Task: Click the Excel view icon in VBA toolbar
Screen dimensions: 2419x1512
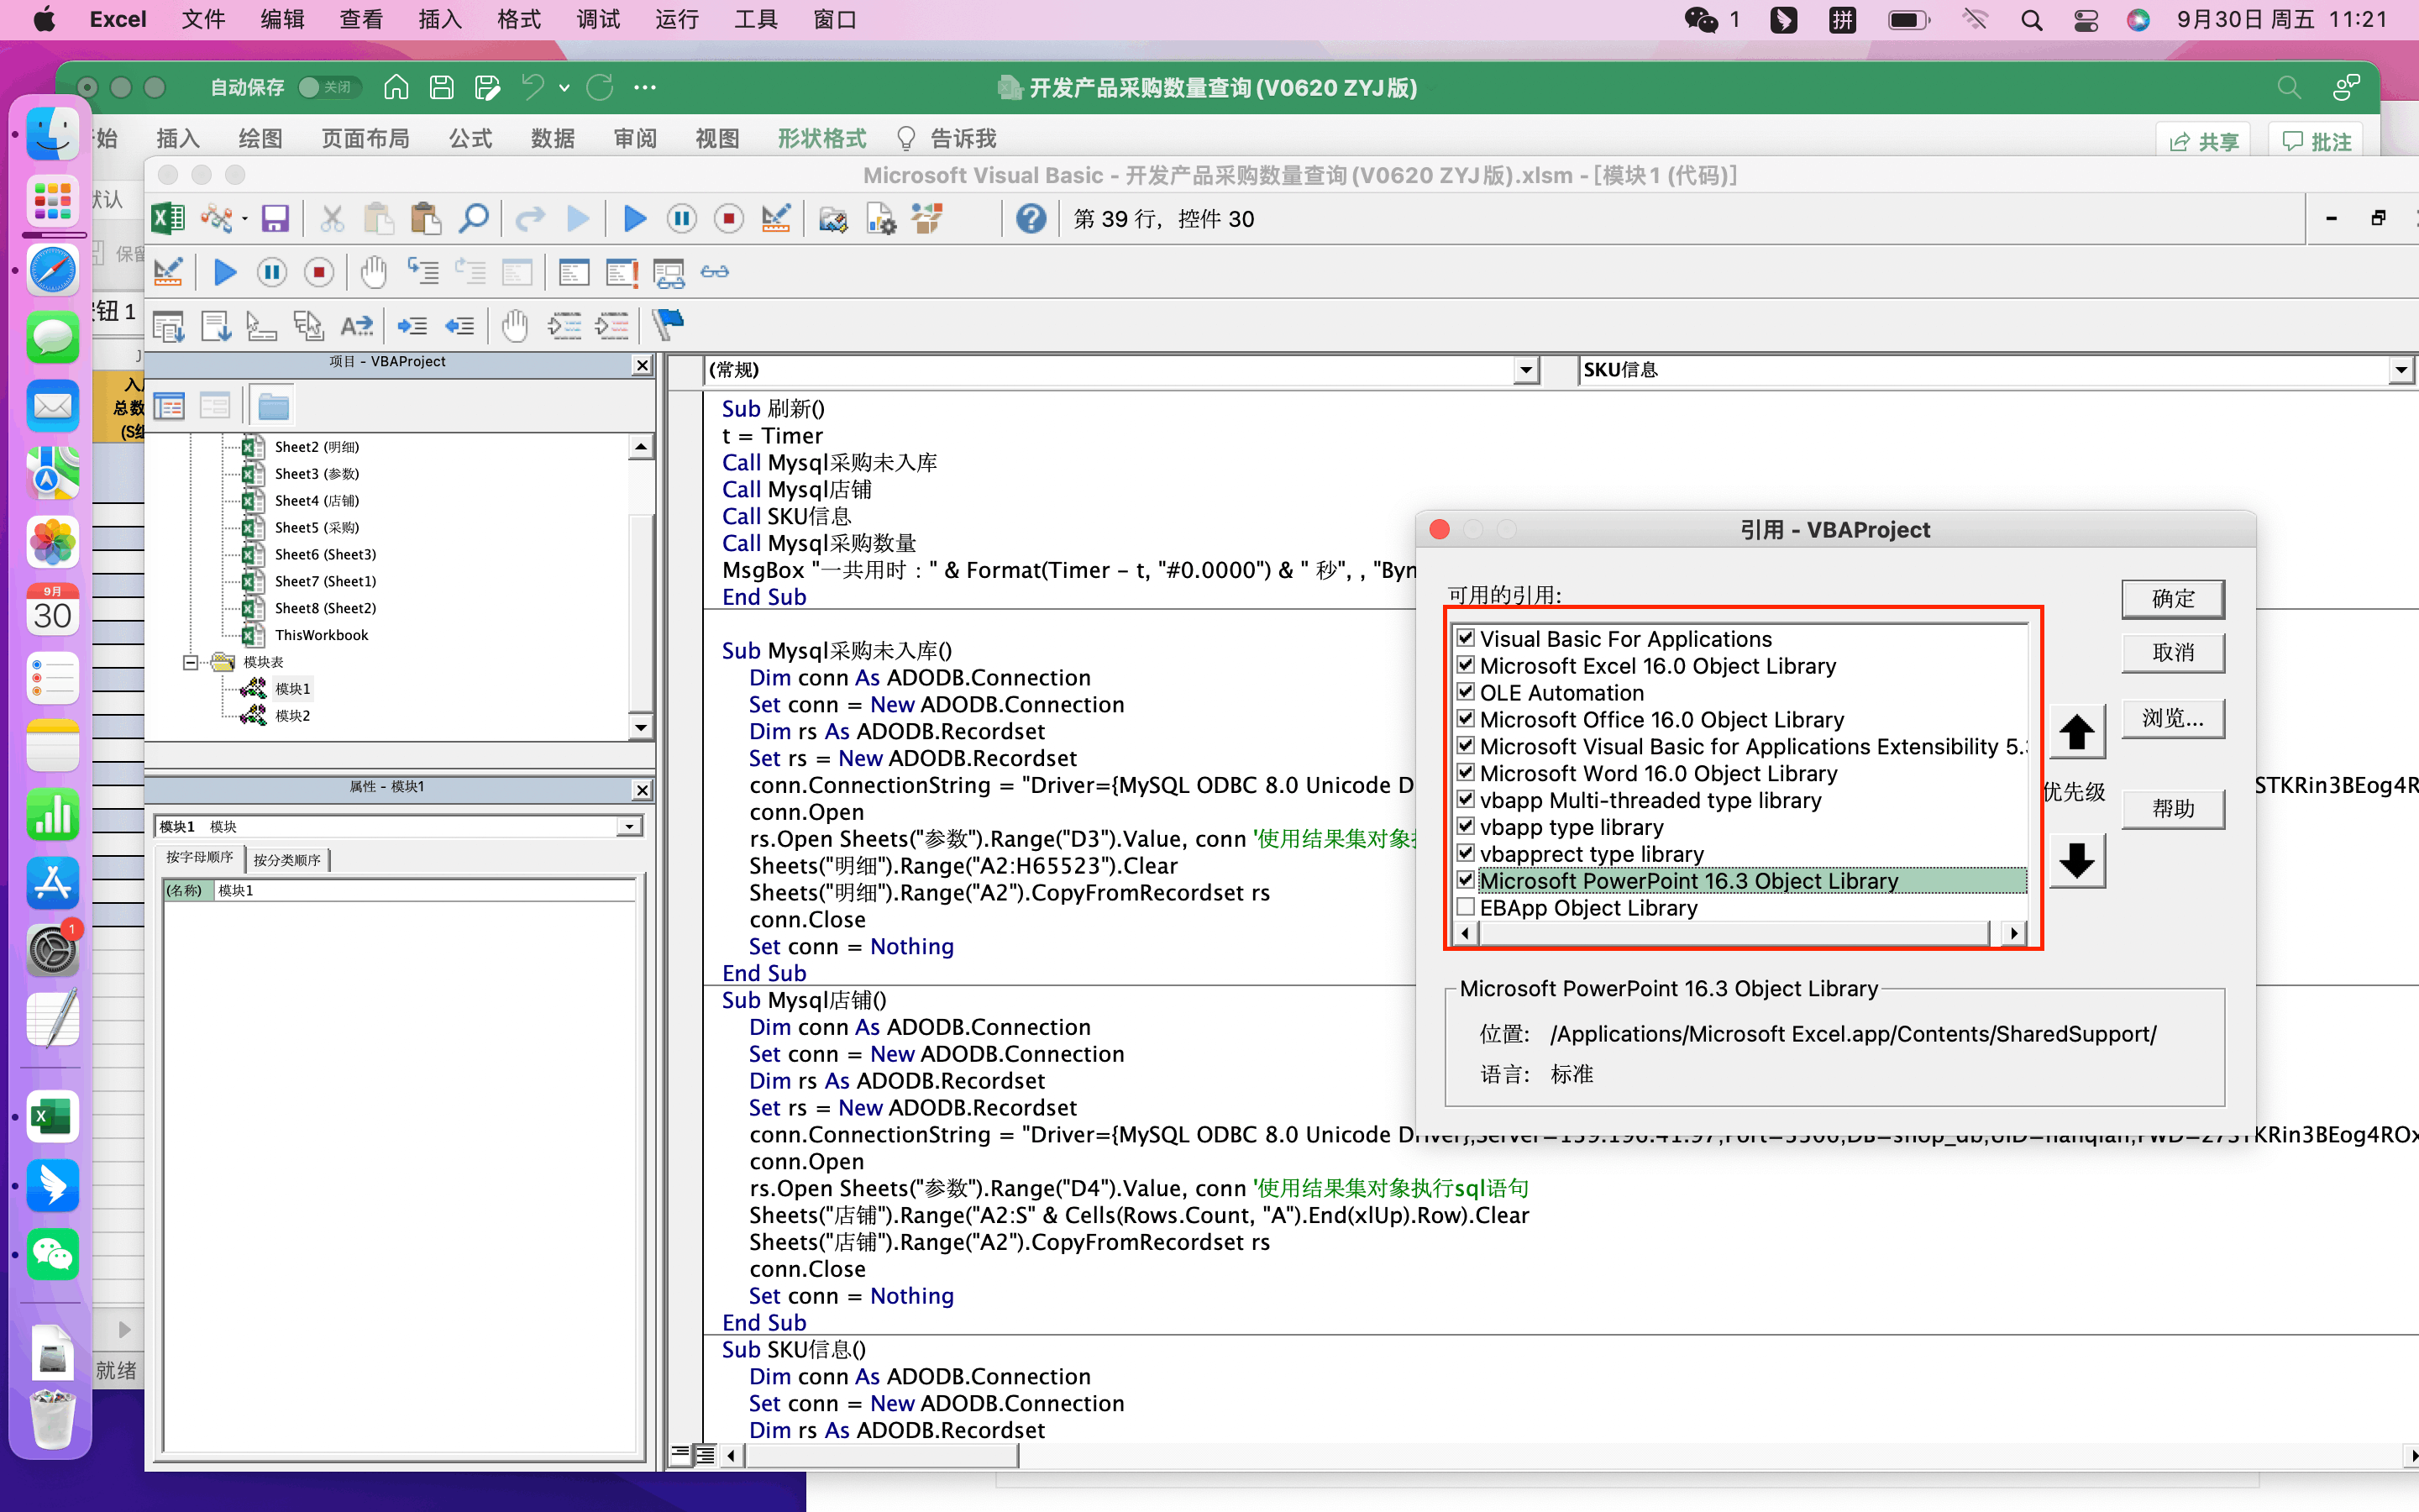Action: pyautogui.click(x=168, y=219)
